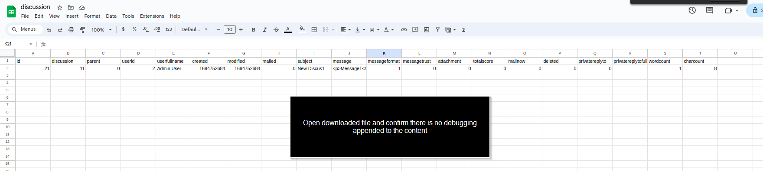Open the Help menu
Screen dimensions: 763x171
tap(175, 16)
